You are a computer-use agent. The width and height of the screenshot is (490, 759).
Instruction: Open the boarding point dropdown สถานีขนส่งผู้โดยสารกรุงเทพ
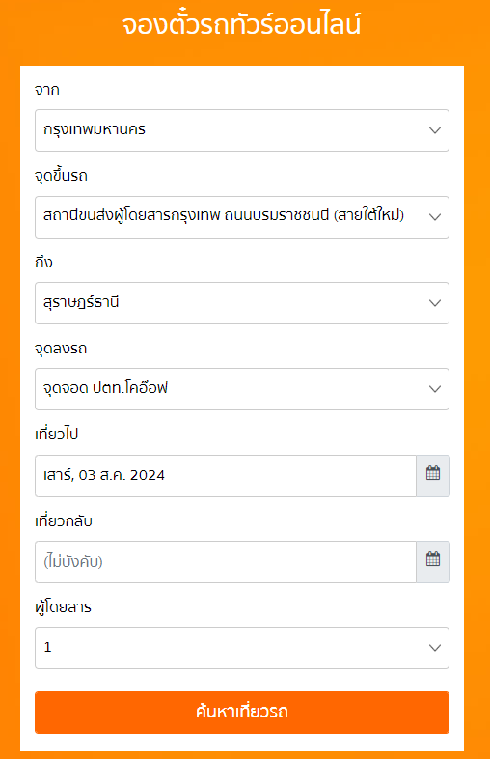(x=242, y=217)
